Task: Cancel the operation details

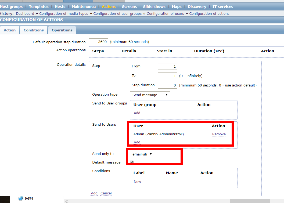Action: (x=106, y=193)
